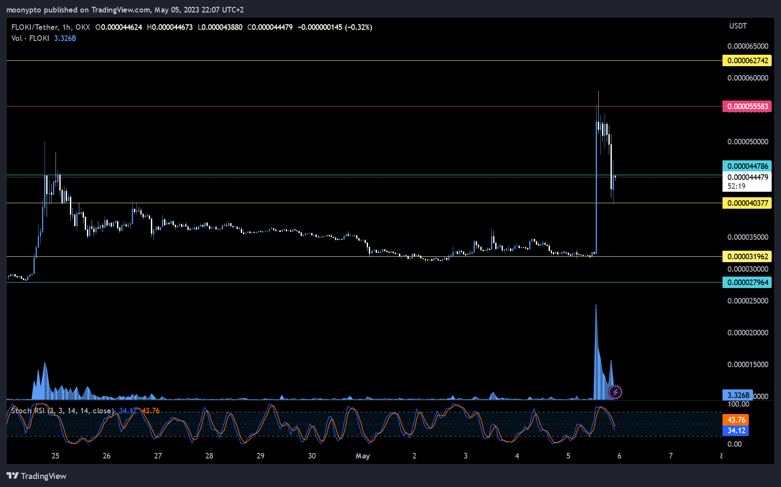Click the FLOKI/Tether, 1h, OKX symbol title

[50, 27]
